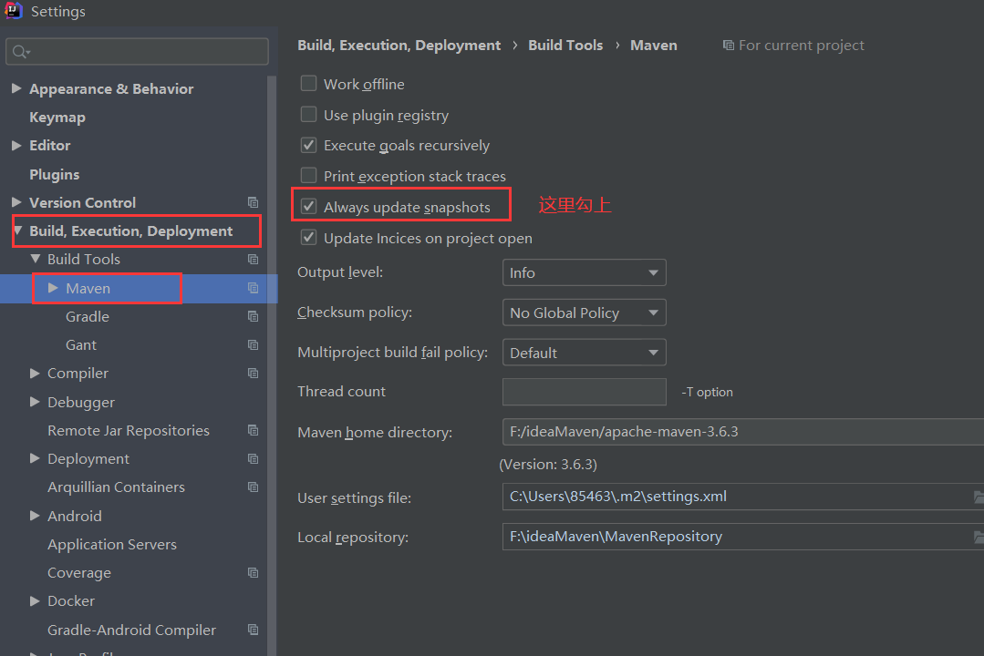Expand the Compiler node arrow
Viewport: 984px width, 656px height.
tap(36, 374)
